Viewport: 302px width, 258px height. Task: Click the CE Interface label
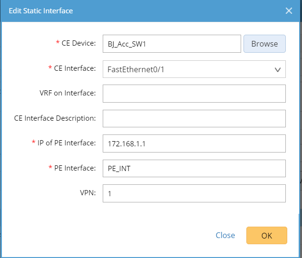click(75, 68)
